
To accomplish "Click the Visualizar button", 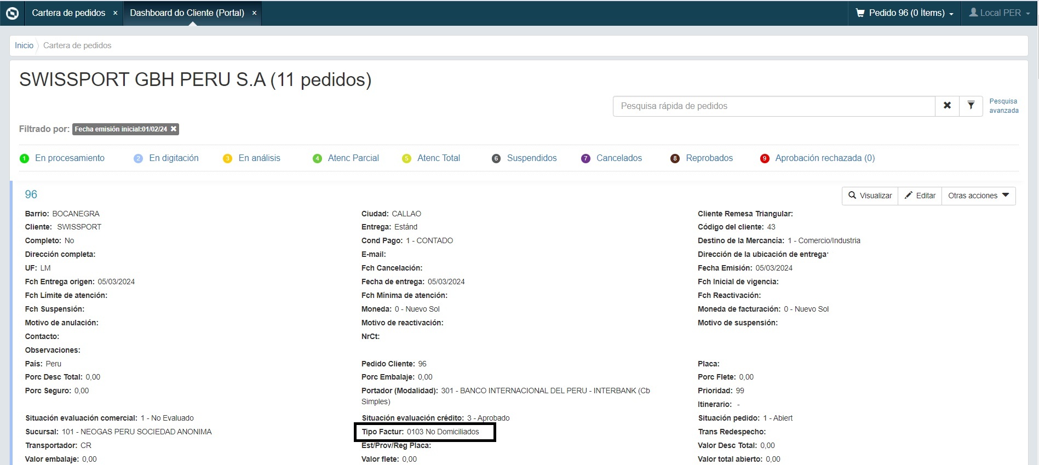I will 870,196.
